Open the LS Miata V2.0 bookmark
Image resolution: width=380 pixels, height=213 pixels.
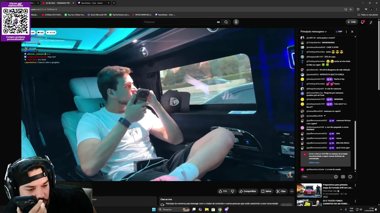52,14
